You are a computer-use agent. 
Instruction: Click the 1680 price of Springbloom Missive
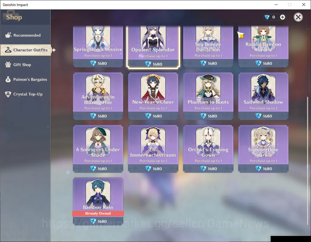click(102, 64)
